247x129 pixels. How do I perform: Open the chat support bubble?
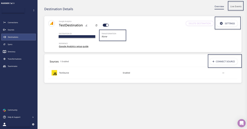tap(241, 123)
